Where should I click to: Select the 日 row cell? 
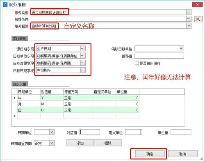point(29,110)
